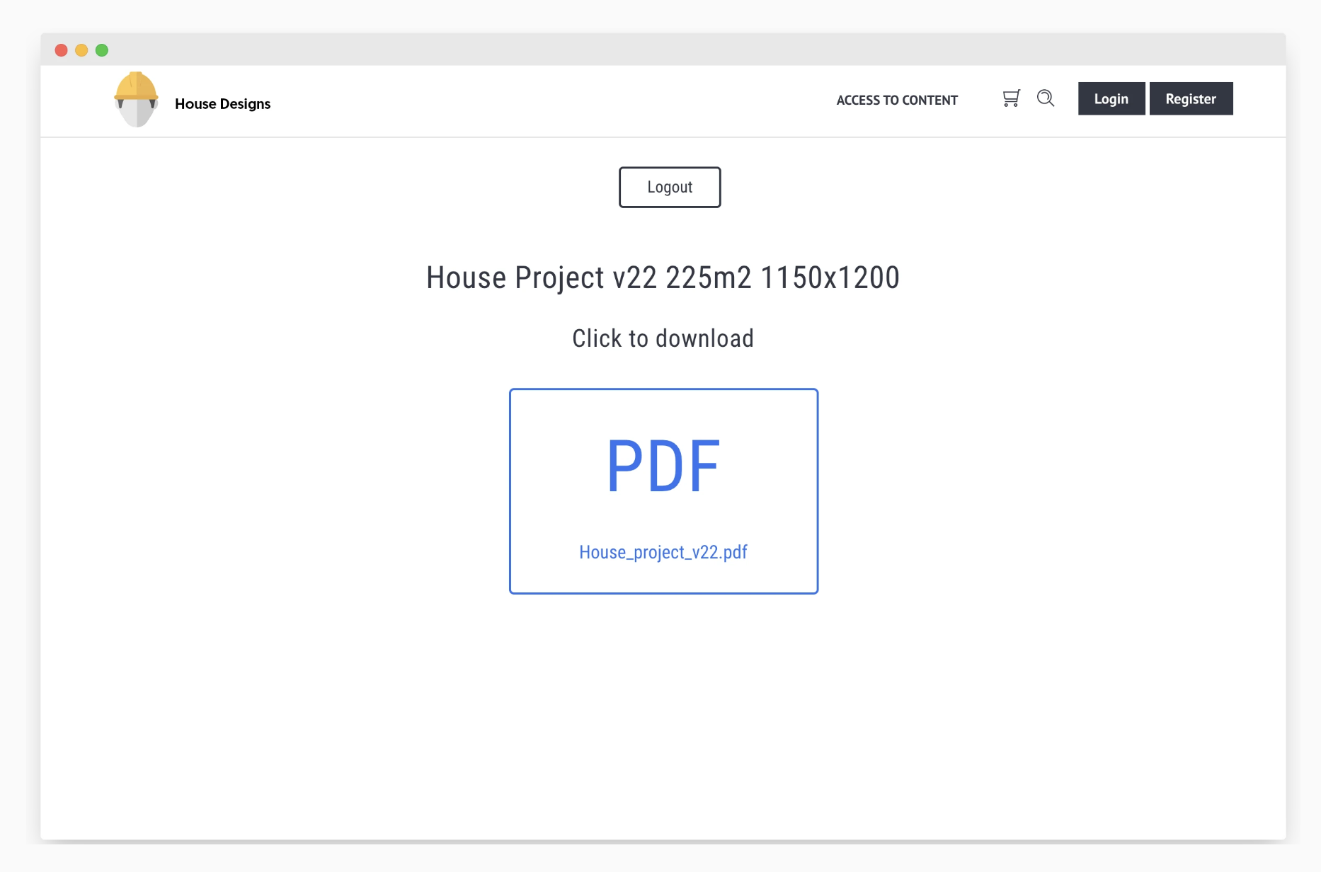
Task: Click the House Designs site title
Action: click(222, 104)
